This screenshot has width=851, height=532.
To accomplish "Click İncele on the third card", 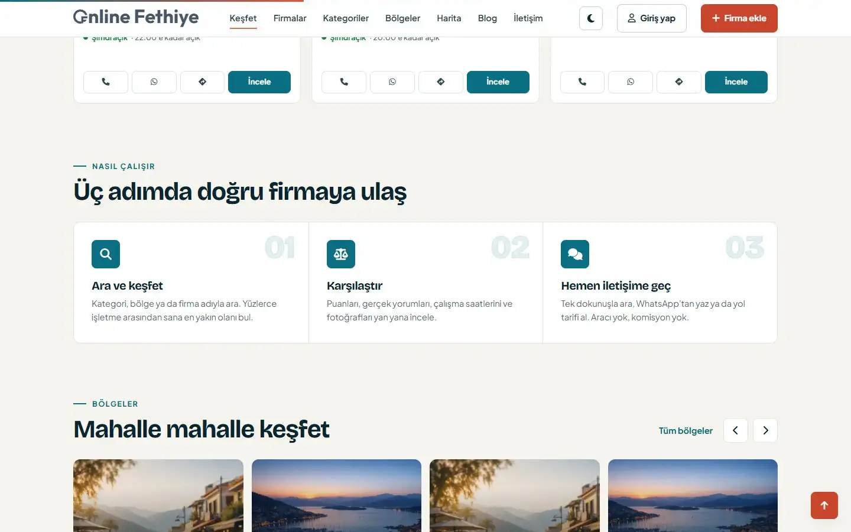I will point(736,82).
